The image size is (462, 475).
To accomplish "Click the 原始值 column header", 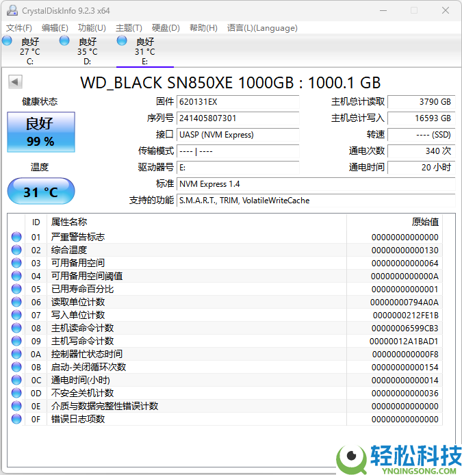I will pyautogui.click(x=424, y=222).
